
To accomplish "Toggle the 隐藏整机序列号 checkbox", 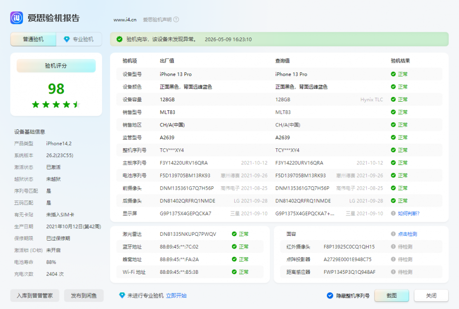I will point(330,296).
